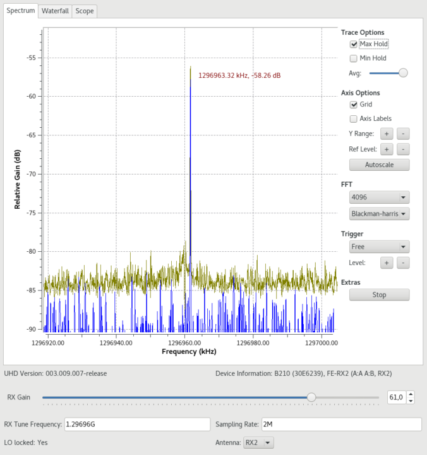
Task: Click the RX Gain up arrow
Action: (411, 394)
